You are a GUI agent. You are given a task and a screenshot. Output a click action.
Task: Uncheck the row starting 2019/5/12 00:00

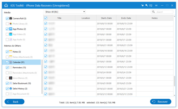(46, 67)
